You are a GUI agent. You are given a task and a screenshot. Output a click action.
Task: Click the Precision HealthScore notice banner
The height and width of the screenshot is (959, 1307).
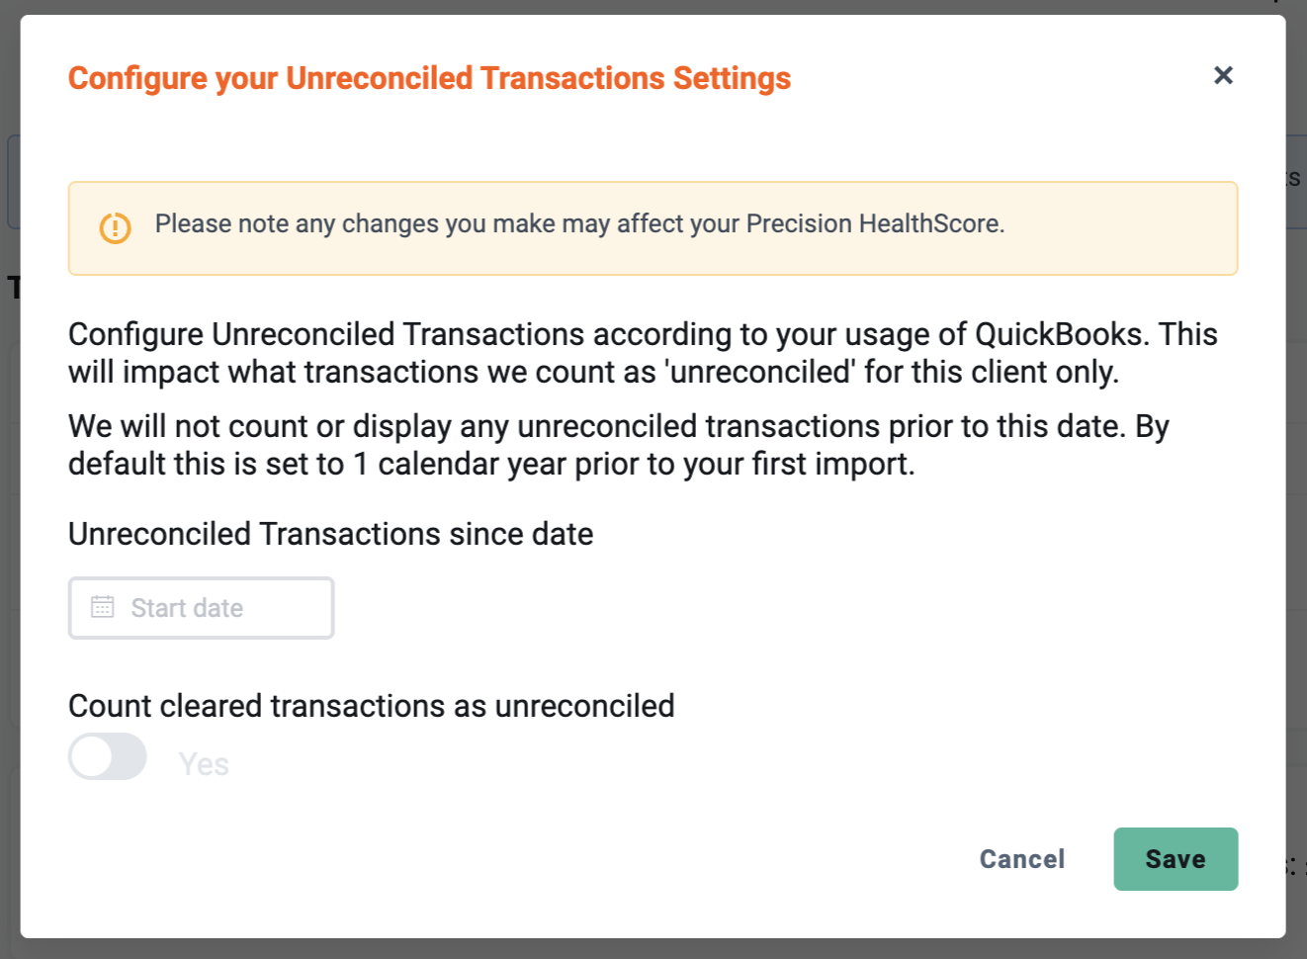[653, 228]
